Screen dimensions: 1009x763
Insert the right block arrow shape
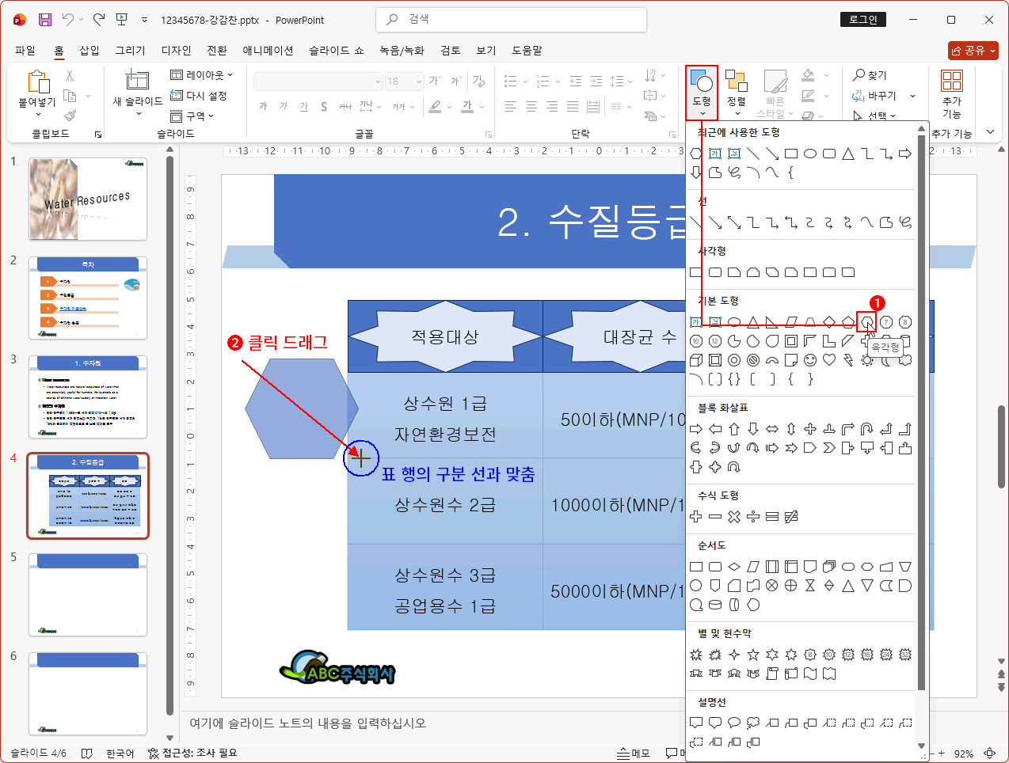(x=696, y=429)
